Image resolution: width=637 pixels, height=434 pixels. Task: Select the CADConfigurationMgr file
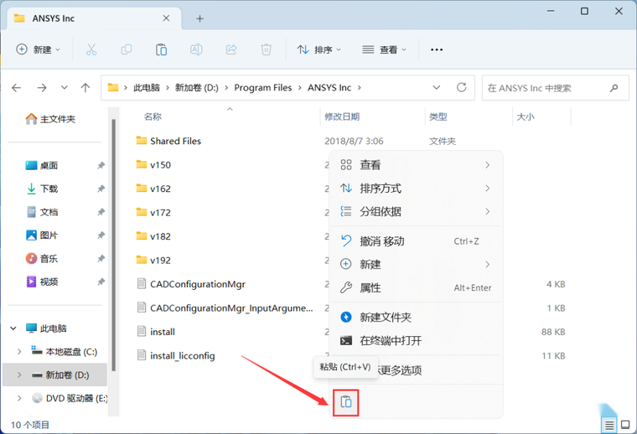click(x=191, y=284)
